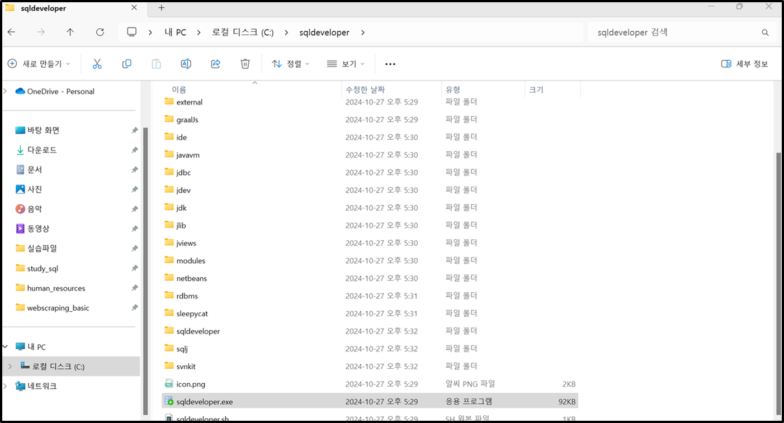Image resolution: width=784 pixels, height=423 pixels.
Task: Click the Share icon in toolbar
Action: (x=215, y=64)
